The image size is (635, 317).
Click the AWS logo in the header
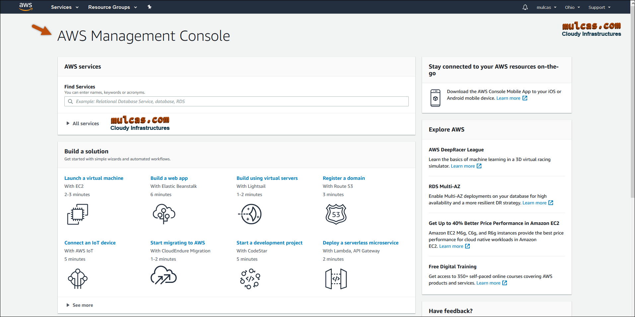click(26, 7)
